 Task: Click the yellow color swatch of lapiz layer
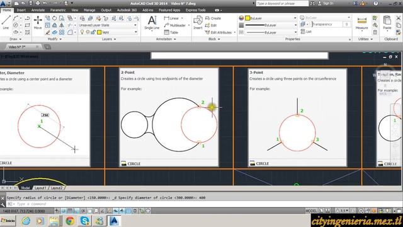click(x=99, y=32)
